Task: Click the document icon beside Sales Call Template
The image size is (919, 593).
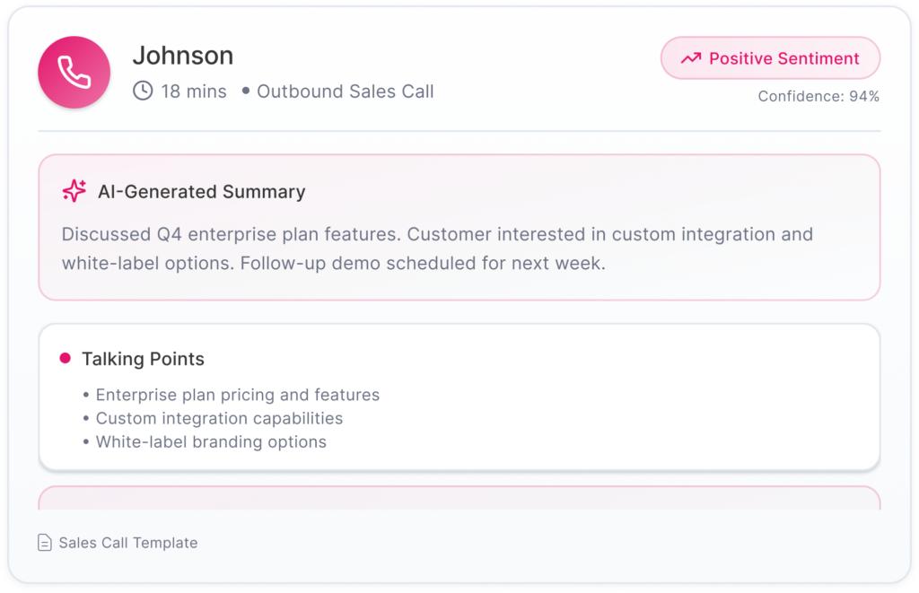Action: coord(45,543)
